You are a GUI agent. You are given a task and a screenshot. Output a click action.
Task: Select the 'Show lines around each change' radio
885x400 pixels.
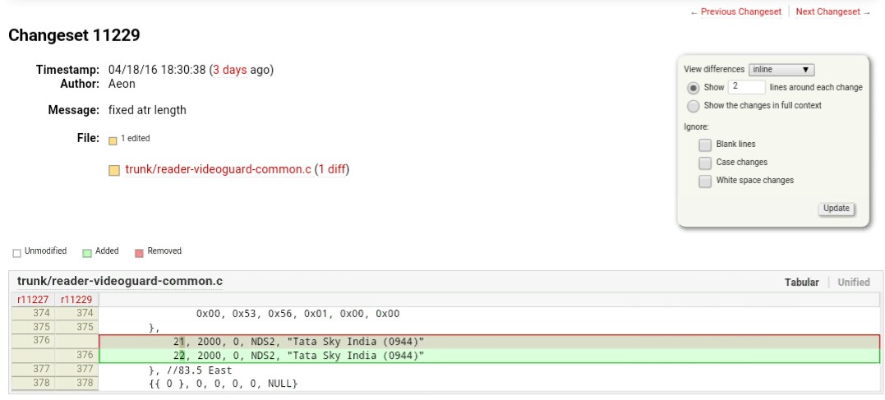tap(694, 87)
